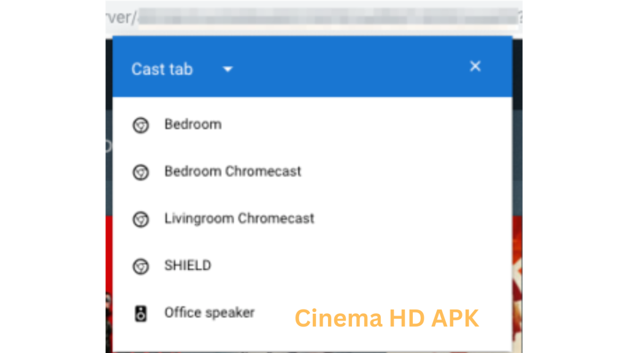Click the Chrome icon beside Livingroom Chromecast

[x=140, y=219]
